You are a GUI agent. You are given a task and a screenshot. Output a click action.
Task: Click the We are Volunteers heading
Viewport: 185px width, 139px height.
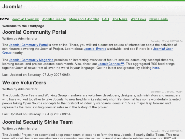click(x=24, y=83)
